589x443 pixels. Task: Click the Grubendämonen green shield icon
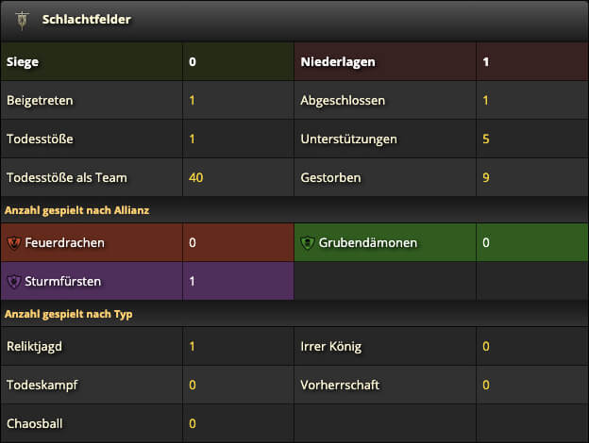(308, 243)
